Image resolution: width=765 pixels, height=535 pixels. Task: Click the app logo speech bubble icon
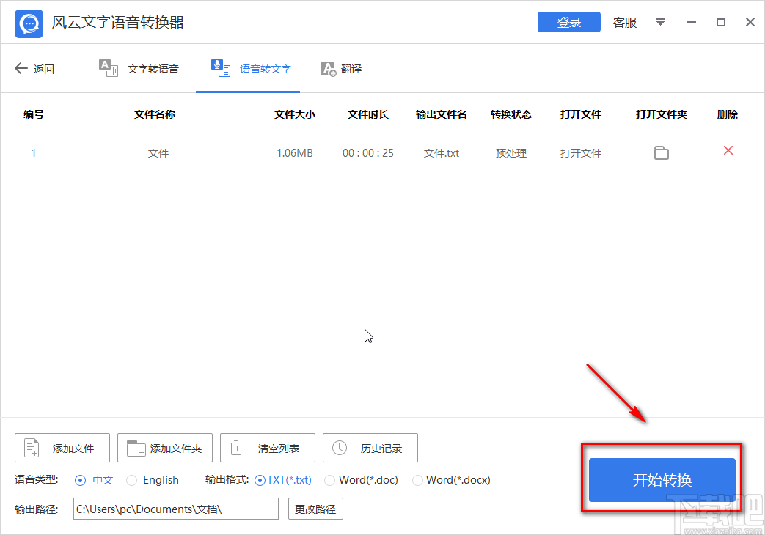[x=28, y=23]
